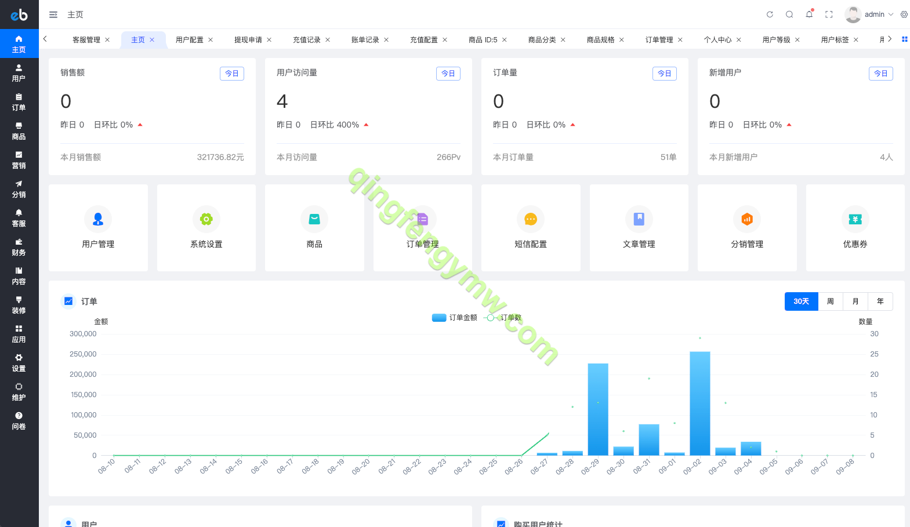Switch to the 提现申请 tab
This screenshot has width=910, height=527.
(248, 40)
